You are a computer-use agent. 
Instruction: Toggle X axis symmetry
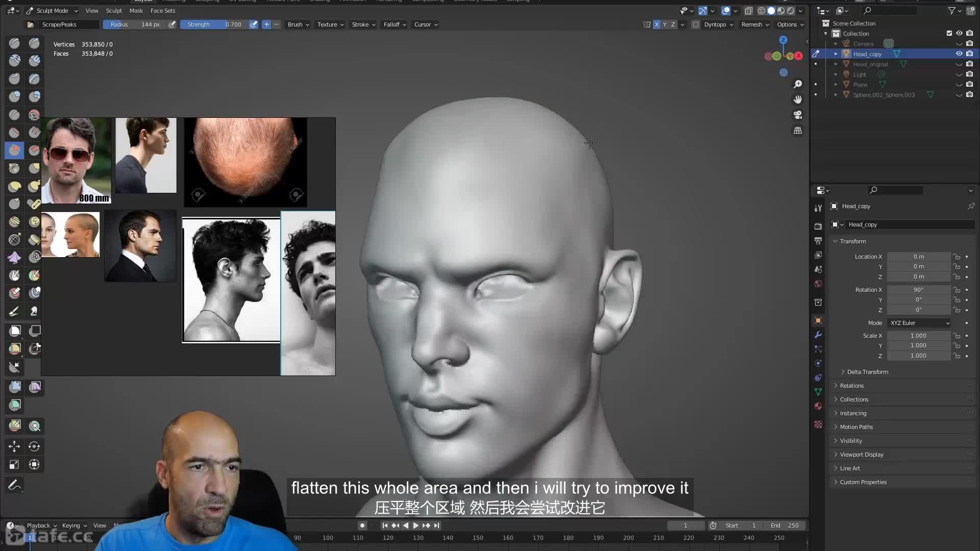[x=656, y=24]
